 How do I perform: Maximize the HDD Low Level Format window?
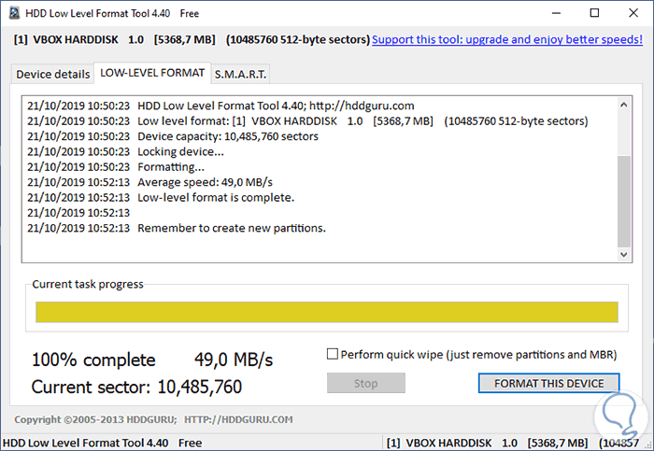[594, 14]
